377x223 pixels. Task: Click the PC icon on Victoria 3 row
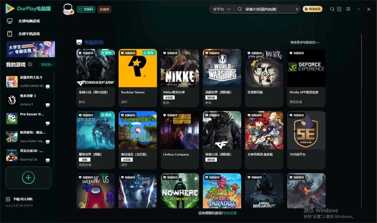48,105
